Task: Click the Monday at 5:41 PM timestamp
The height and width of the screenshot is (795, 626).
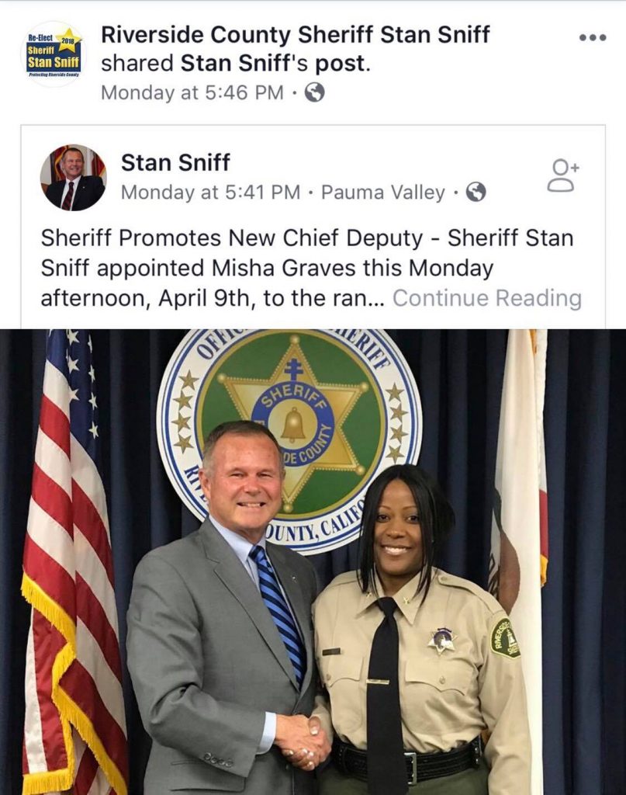Action: pyautogui.click(x=210, y=193)
